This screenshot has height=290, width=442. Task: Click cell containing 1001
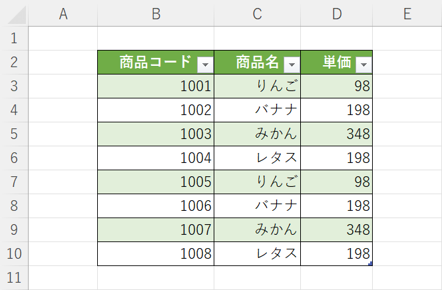[156, 86]
